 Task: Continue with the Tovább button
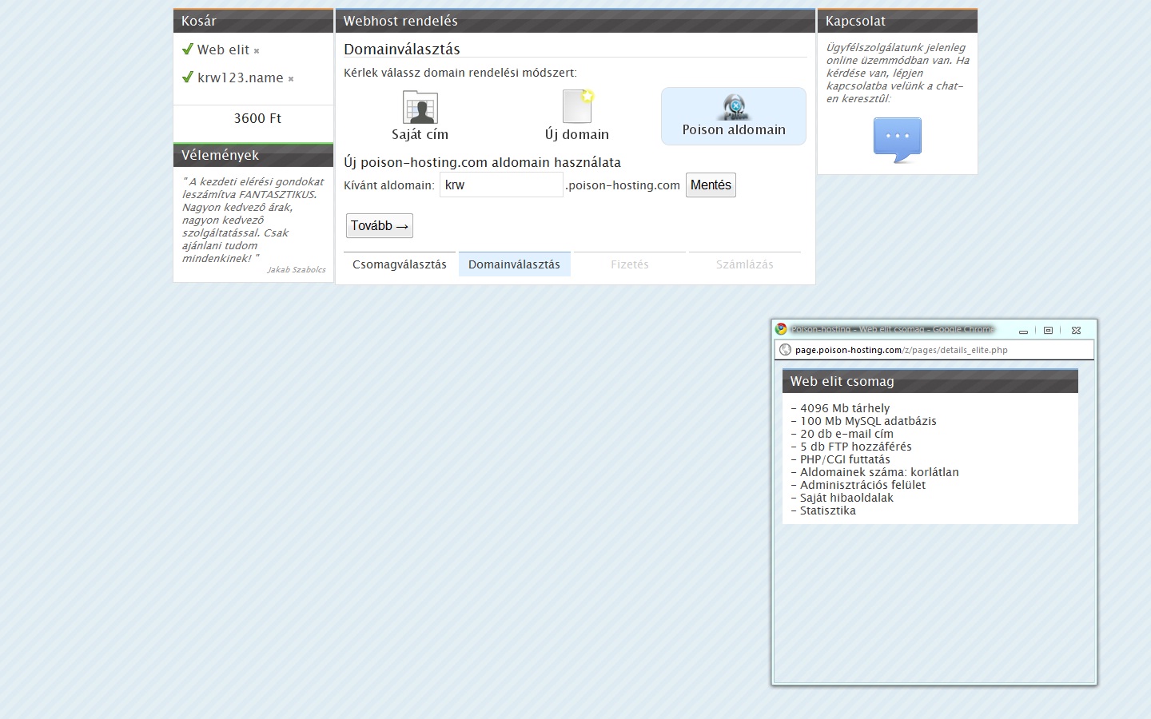click(x=380, y=226)
